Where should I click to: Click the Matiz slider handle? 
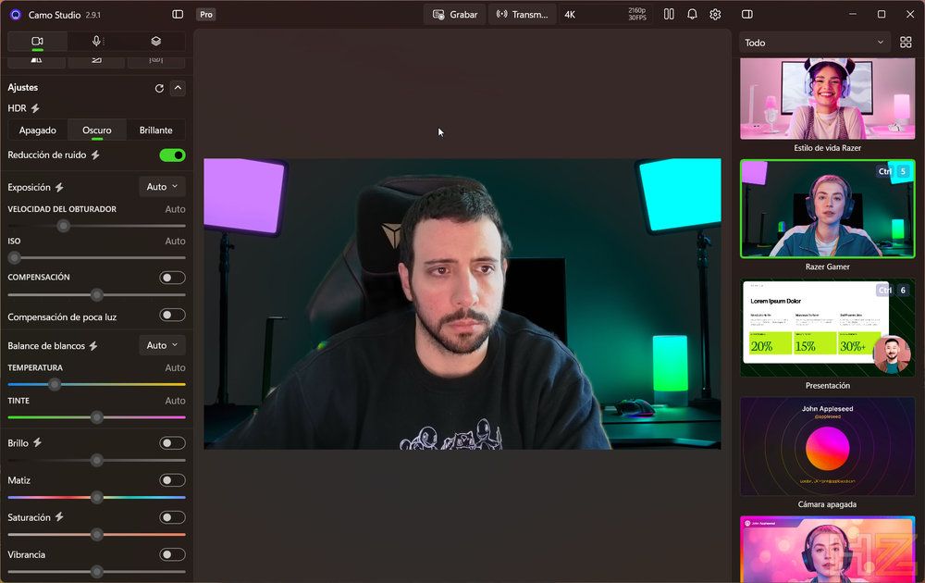pyautogui.click(x=97, y=498)
